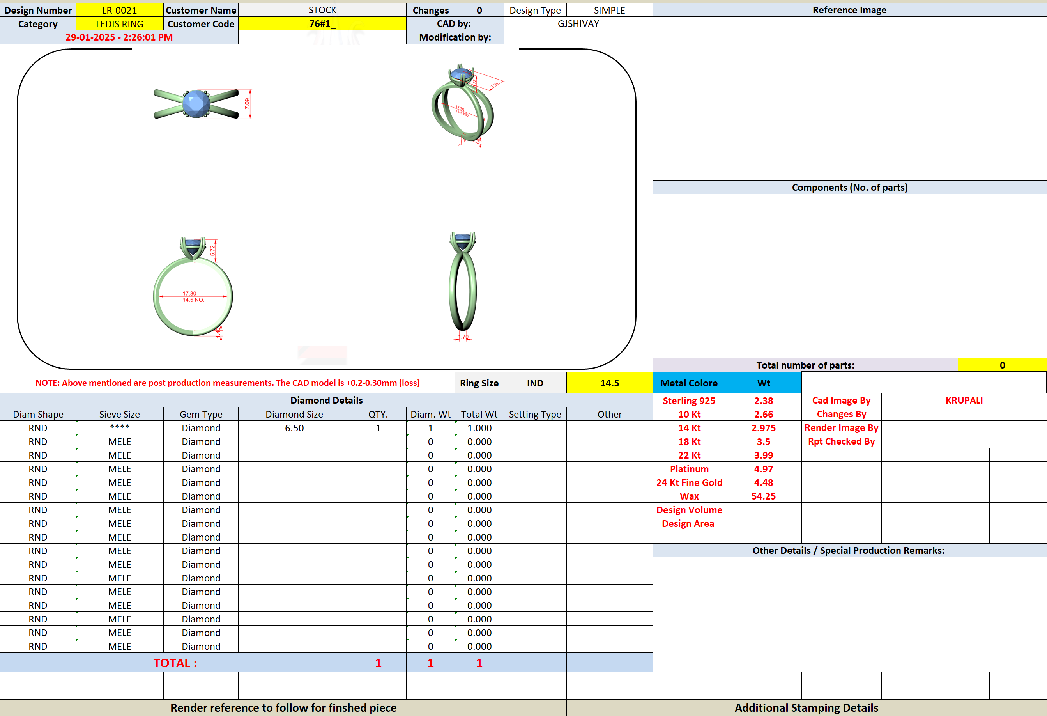Select the Gem Type column header
Image resolution: width=1047 pixels, height=716 pixels.
pyautogui.click(x=201, y=414)
